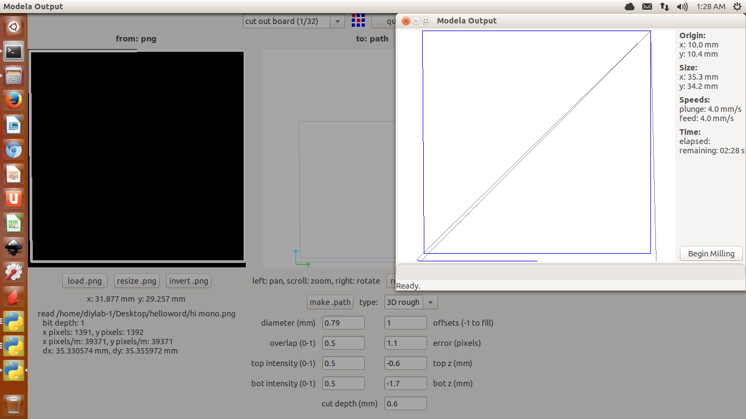Open the Files manager in dock
The height and width of the screenshot is (419, 746).
[14, 76]
